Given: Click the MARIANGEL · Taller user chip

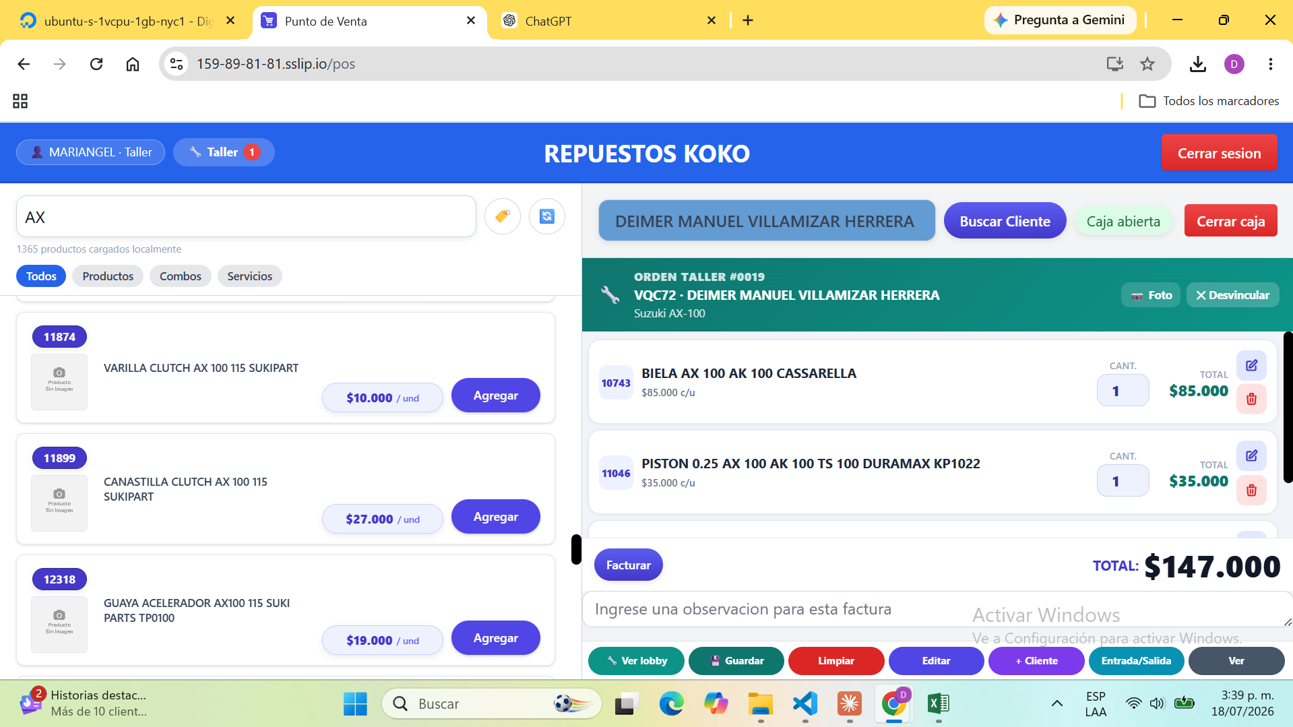Looking at the screenshot, I should coord(90,152).
